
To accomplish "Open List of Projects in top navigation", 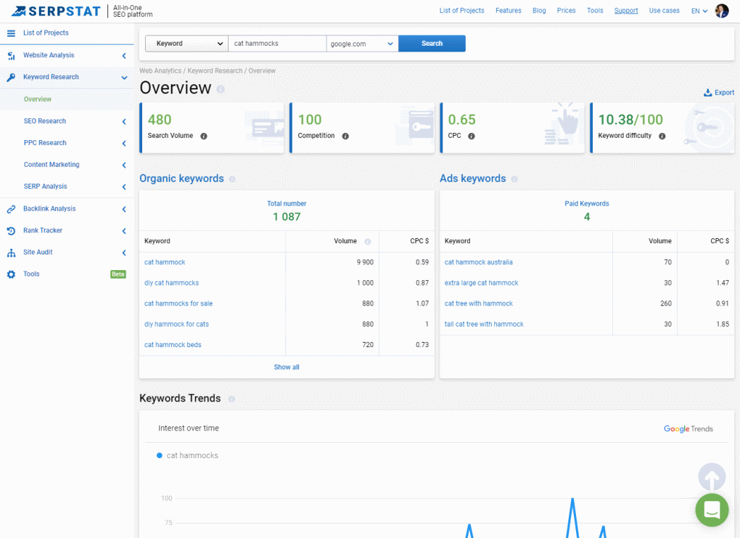I will click(x=461, y=10).
